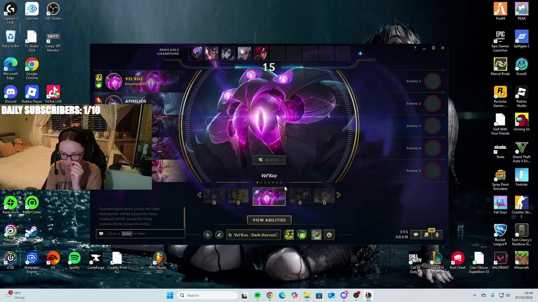Edit rune page pencil icon
The image size is (538, 302).
[219, 235]
